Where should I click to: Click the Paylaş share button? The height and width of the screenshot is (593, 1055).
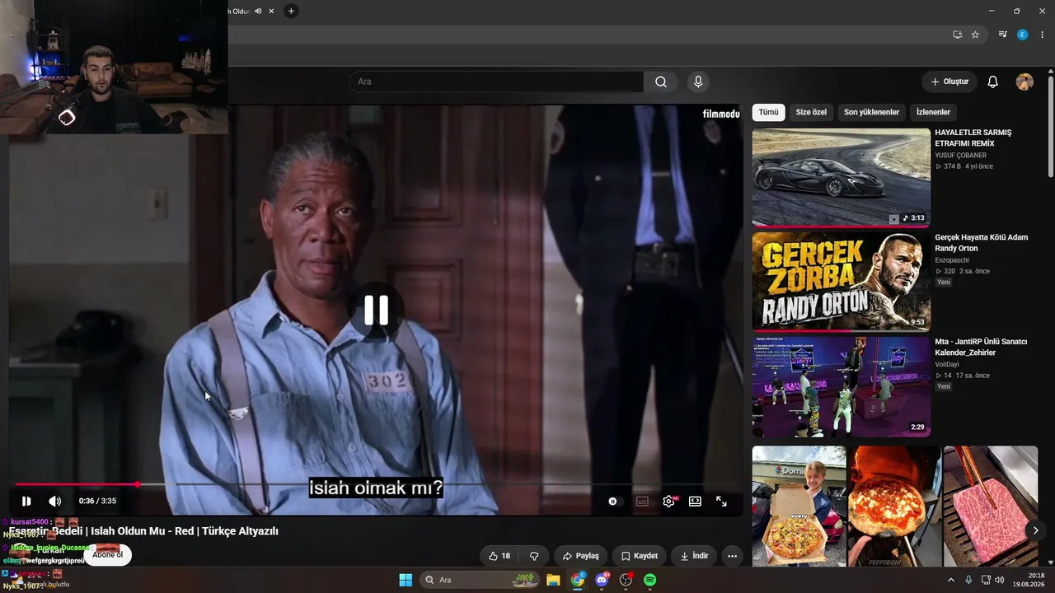tap(580, 556)
